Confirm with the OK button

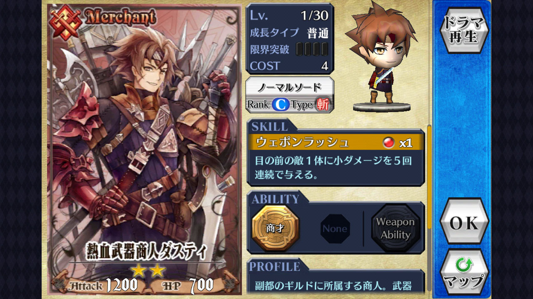(x=464, y=223)
